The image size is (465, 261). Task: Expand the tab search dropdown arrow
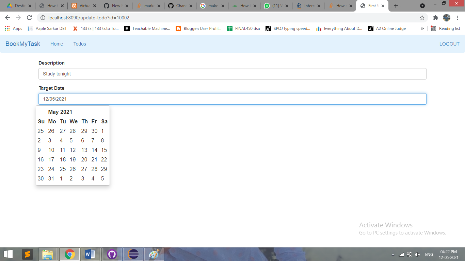point(422,6)
